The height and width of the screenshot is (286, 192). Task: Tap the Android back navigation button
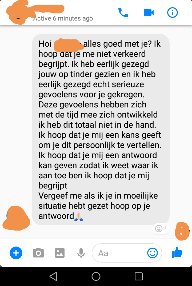coord(54,276)
